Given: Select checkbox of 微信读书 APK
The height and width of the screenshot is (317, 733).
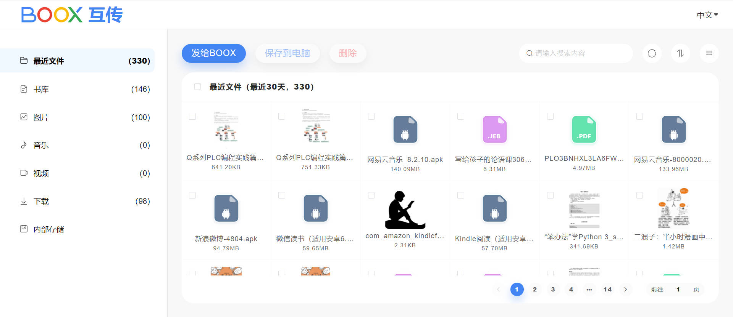Looking at the screenshot, I should point(282,195).
